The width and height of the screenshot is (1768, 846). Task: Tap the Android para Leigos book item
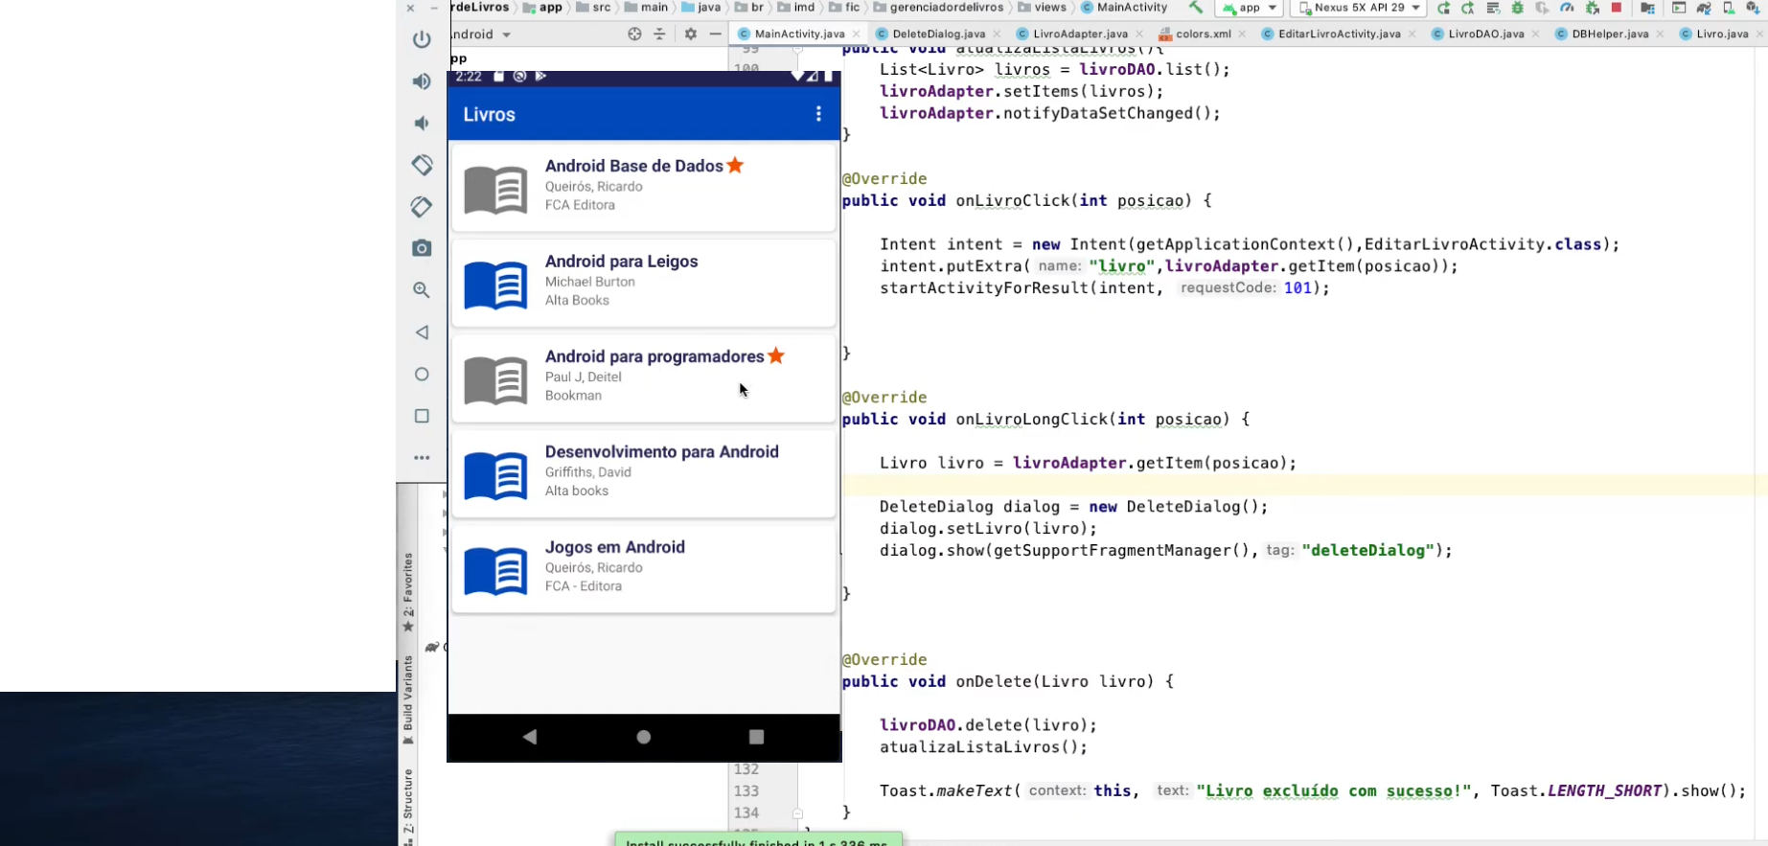pos(643,282)
